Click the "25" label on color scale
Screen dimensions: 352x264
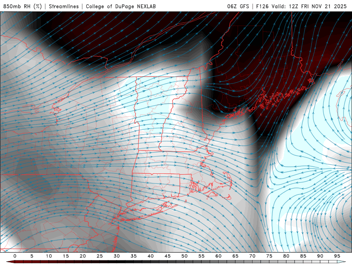(100, 256)
